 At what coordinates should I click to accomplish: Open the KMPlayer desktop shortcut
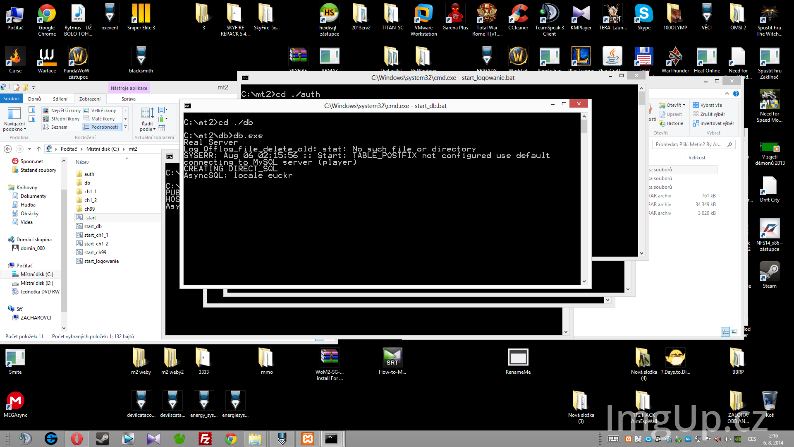581,17
